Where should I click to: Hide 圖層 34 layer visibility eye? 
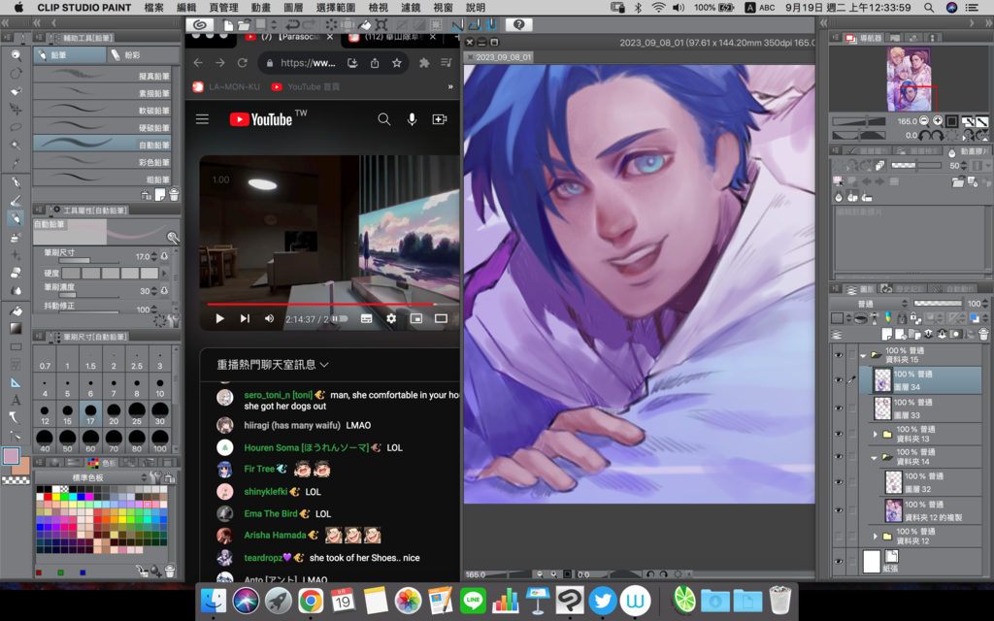coord(838,380)
